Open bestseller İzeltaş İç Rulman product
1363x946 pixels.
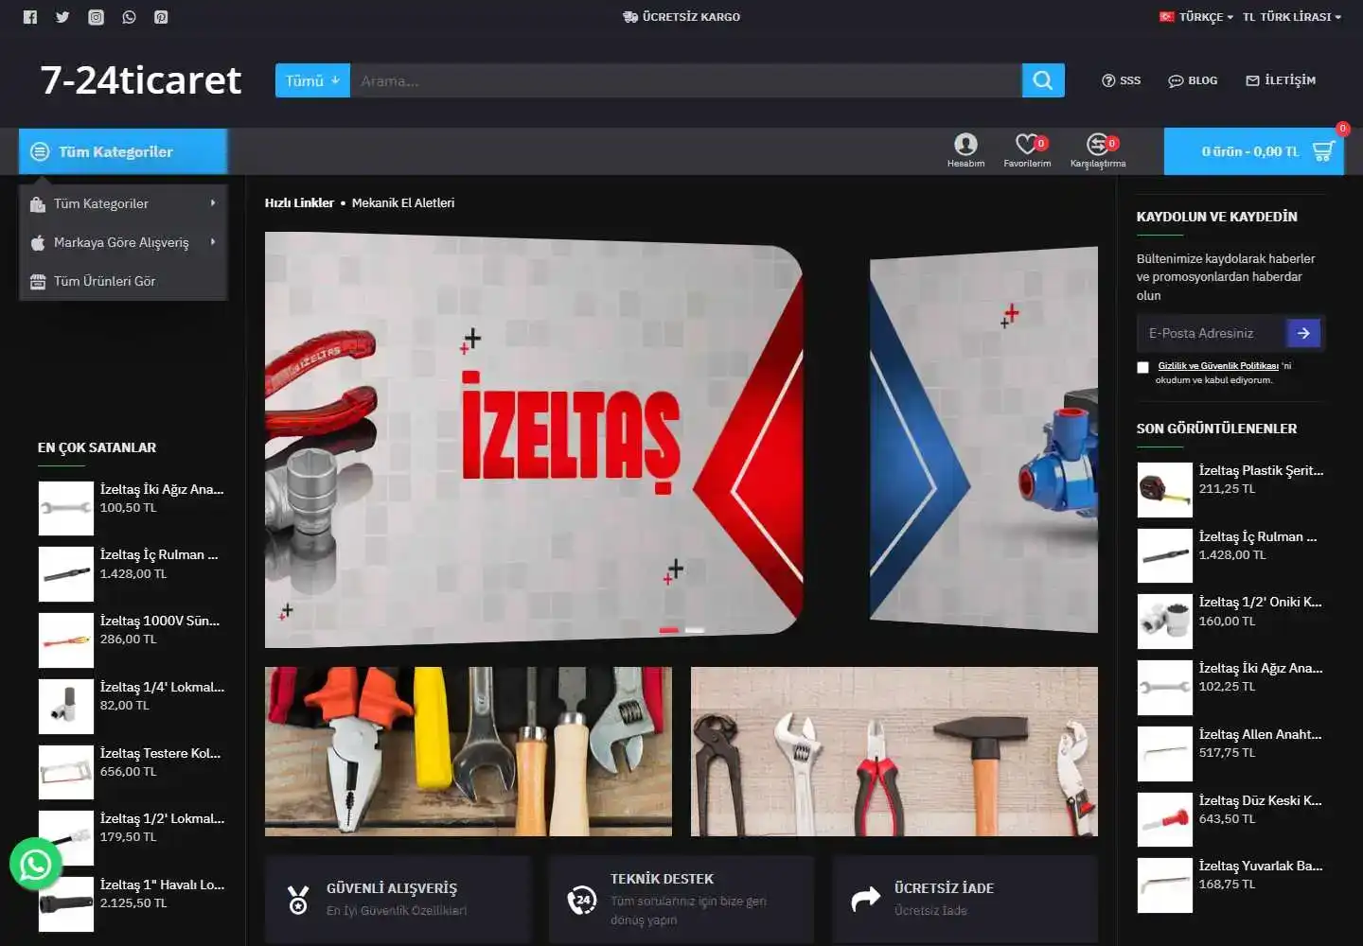pyautogui.click(x=159, y=554)
